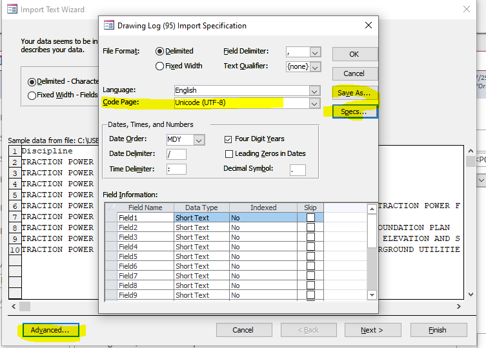
Task: Click the Next > button
Action: coord(372,330)
